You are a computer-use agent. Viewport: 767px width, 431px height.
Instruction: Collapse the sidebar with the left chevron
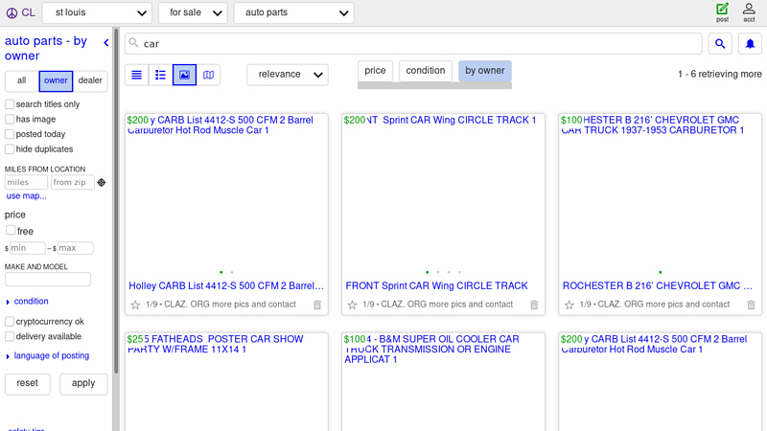pyautogui.click(x=106, y=43)
